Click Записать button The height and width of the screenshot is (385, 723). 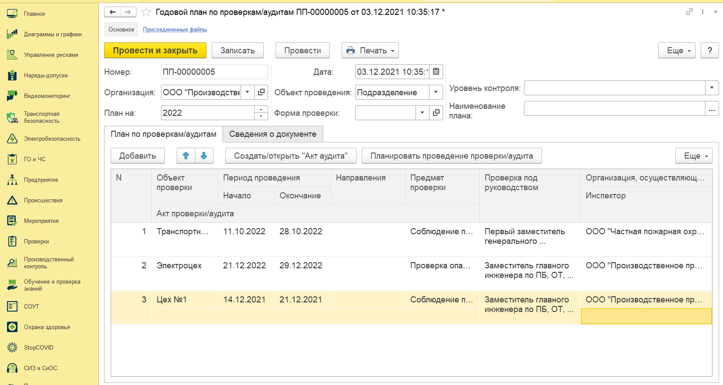(238, 50)
